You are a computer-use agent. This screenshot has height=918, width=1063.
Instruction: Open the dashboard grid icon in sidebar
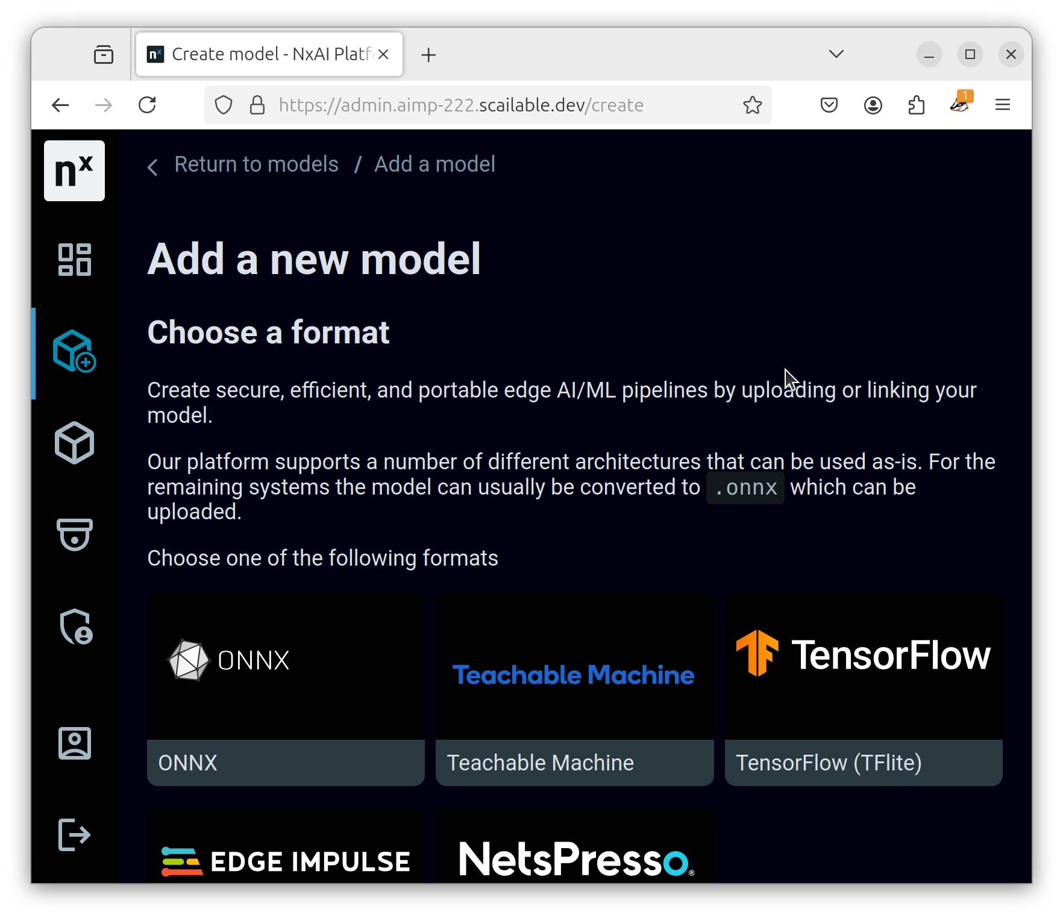tap(74, 260)
